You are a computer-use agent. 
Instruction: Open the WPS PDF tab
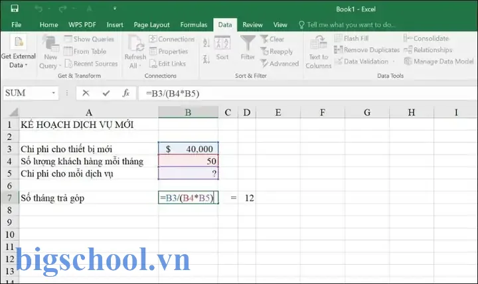(x=82, y=25)
